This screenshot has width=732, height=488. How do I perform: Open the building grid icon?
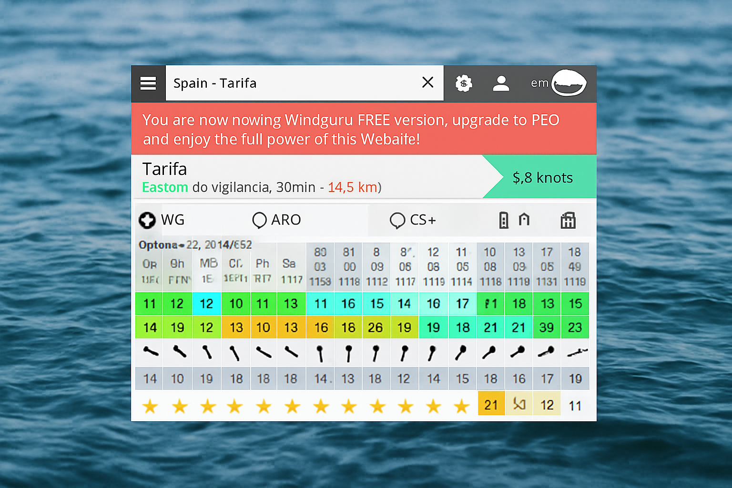[568, 220]
